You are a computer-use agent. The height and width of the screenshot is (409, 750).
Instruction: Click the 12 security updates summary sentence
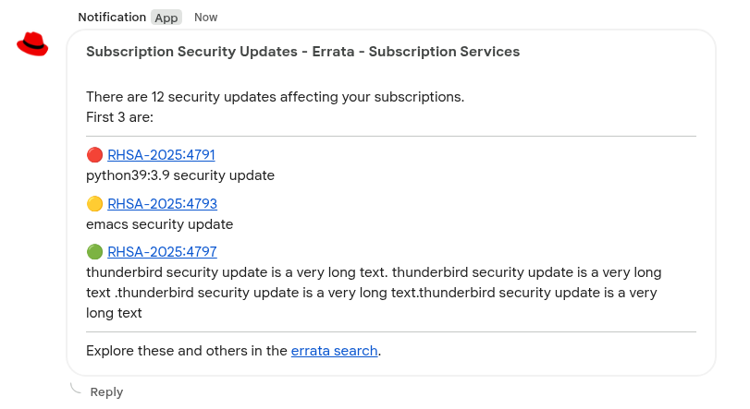point(275,97)
